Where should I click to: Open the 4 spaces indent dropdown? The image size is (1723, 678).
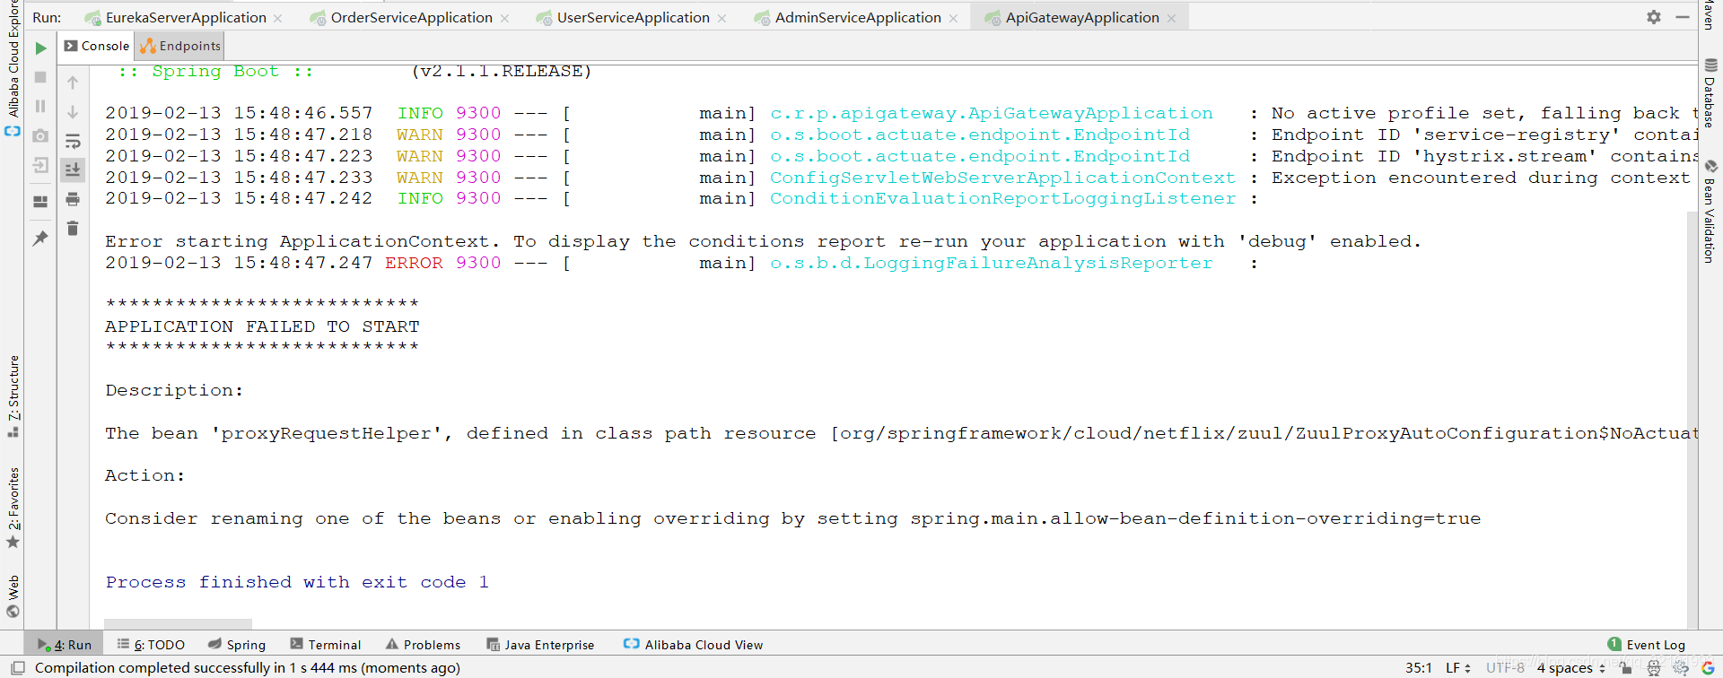[1570, 667]
